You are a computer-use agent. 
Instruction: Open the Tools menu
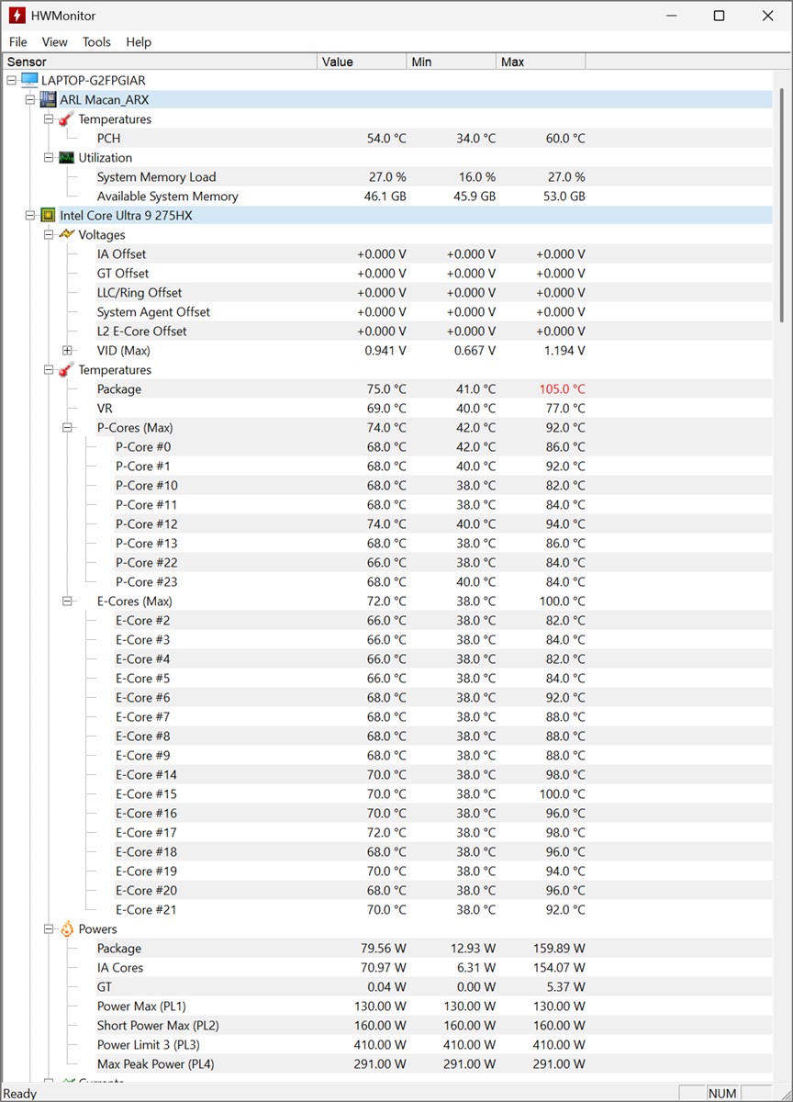click(x=96, y=42)
